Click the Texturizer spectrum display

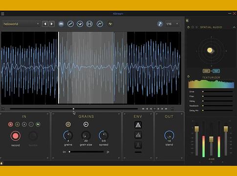pyautogui.click(x=211, y=84)
